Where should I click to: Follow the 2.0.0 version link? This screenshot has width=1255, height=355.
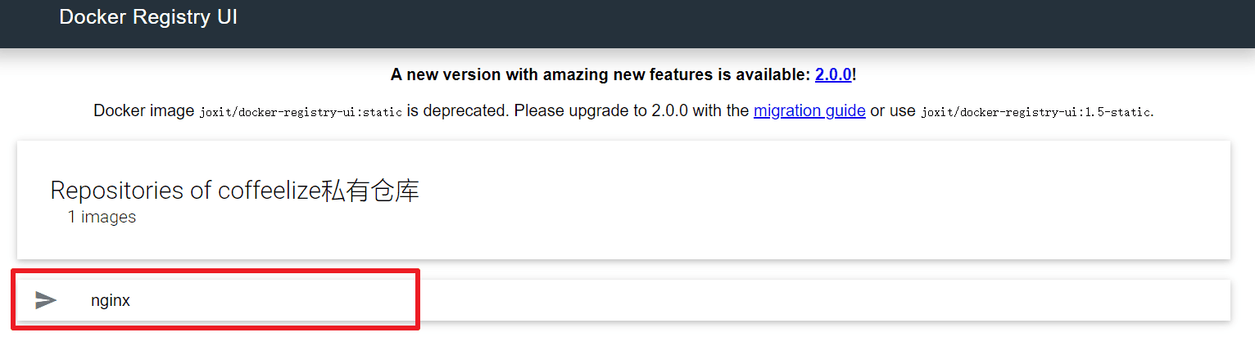[833, 74]
